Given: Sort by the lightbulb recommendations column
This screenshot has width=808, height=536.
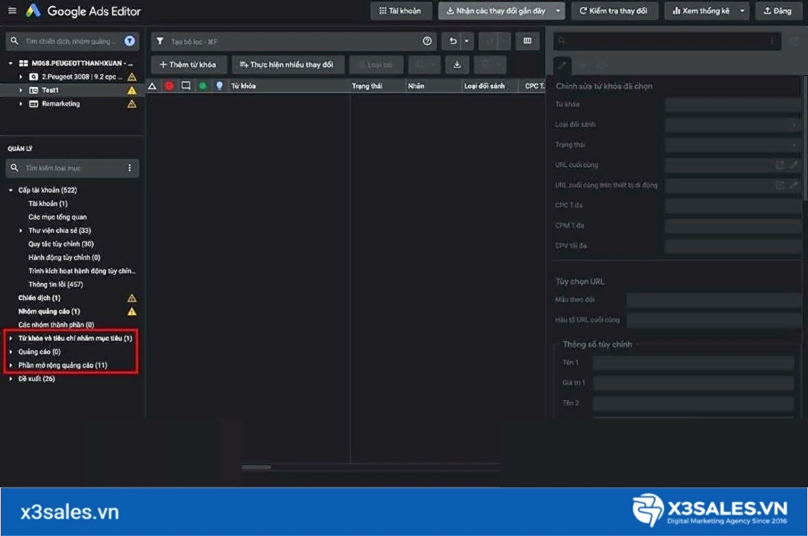Looking at the screenshot, I should 219,86.
